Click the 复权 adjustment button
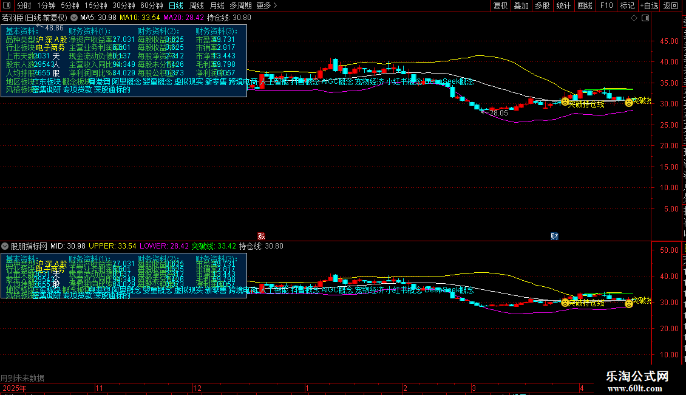The width and height of the screenshot is (686, 395). point(500,5)
